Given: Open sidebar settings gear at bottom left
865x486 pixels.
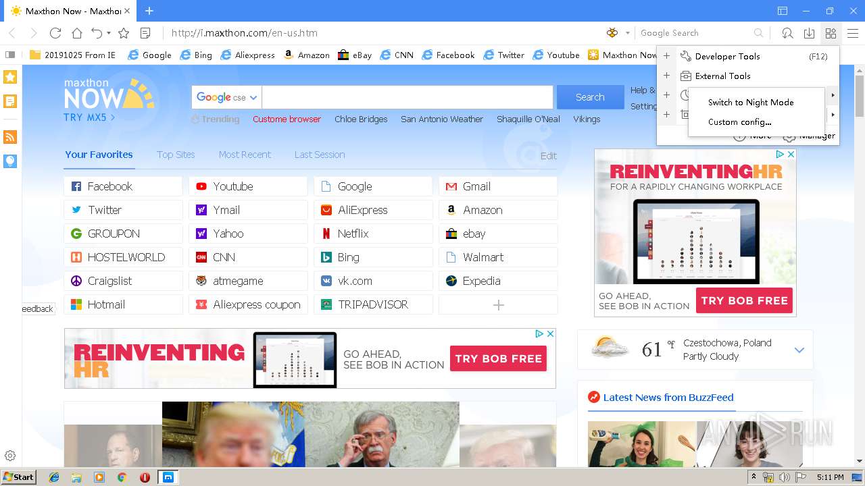Looking at the screenshot, I should (x=10, y=456).
